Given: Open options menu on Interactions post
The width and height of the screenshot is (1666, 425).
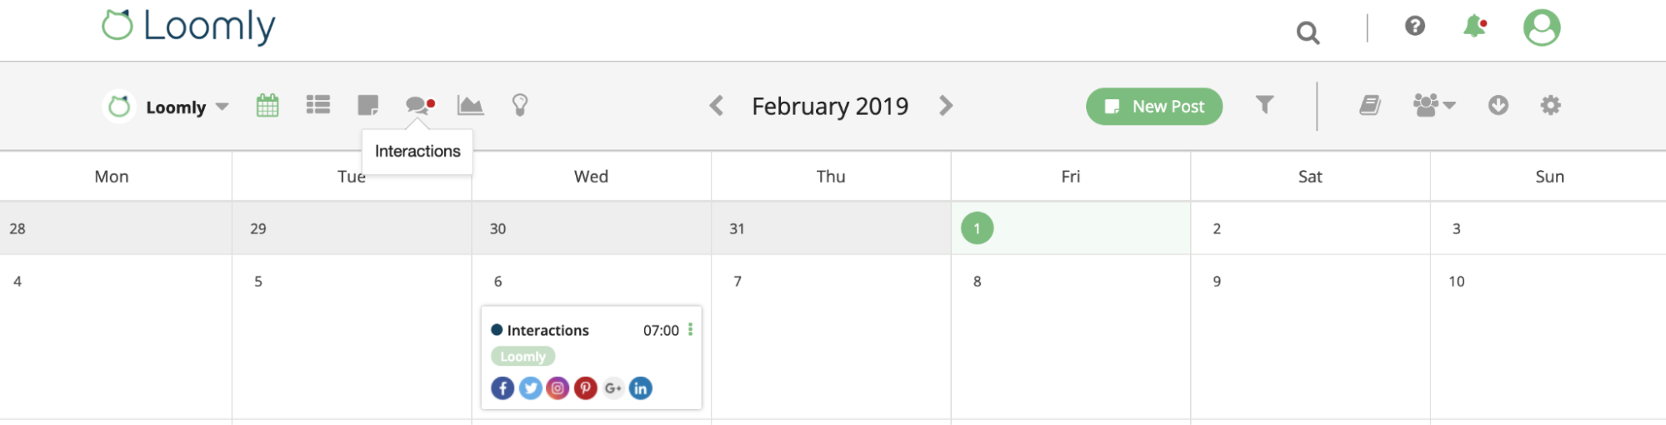Looking at the screenshot, I should click(690, 330).
